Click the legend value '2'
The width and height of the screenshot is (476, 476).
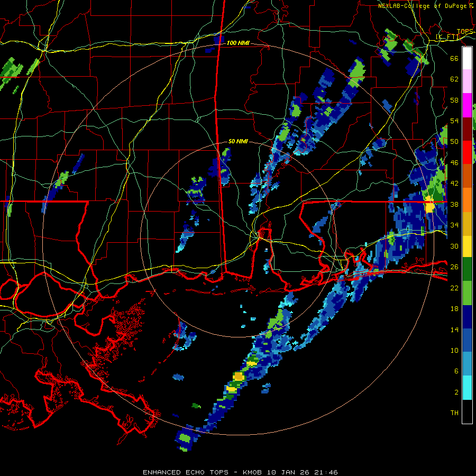[x=456, y=392]
